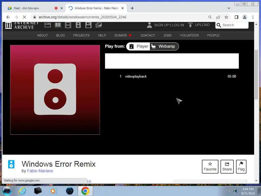Click the 05:00 track duration

pyautogui.click(x=232, y=77)
